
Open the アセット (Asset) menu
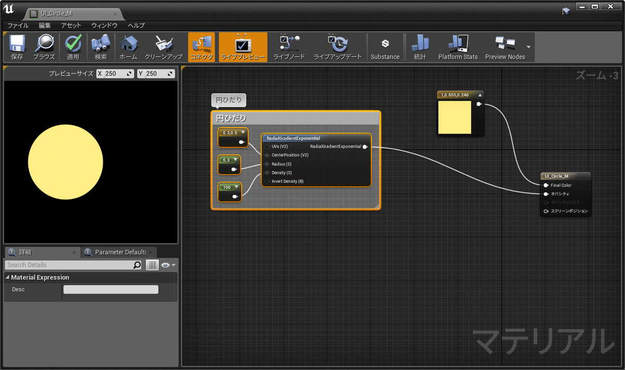(71, 25)
